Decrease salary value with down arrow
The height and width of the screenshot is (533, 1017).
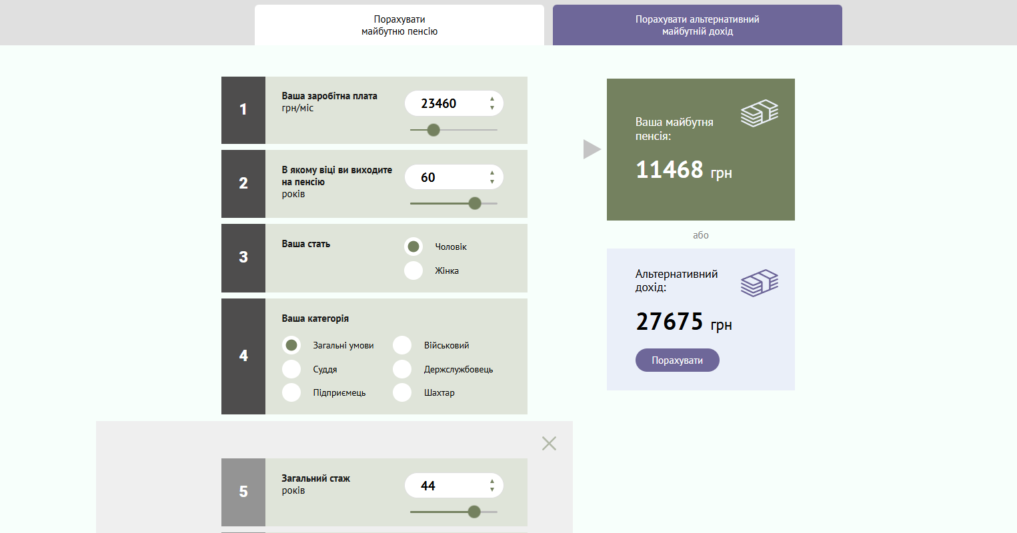492,108
